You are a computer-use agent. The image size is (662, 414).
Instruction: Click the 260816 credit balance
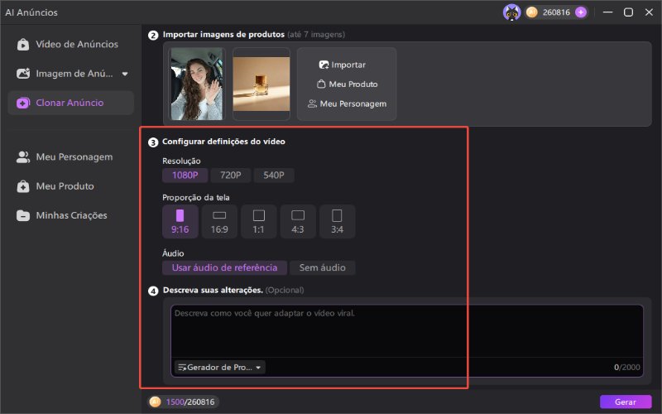556,12
